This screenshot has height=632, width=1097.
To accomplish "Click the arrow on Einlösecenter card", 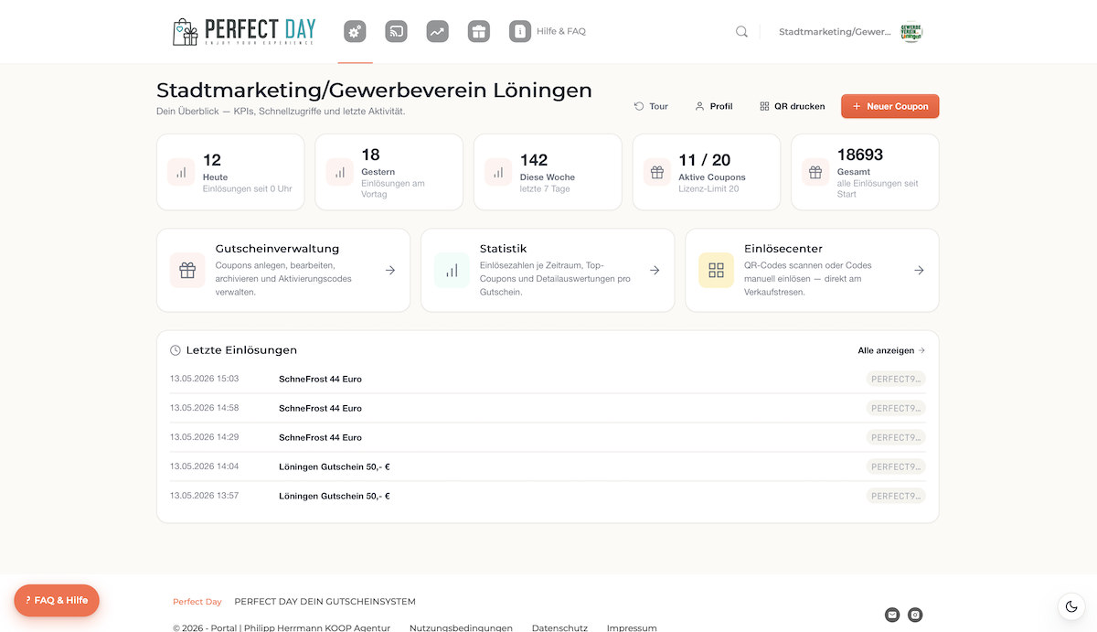I will point(919,271).
